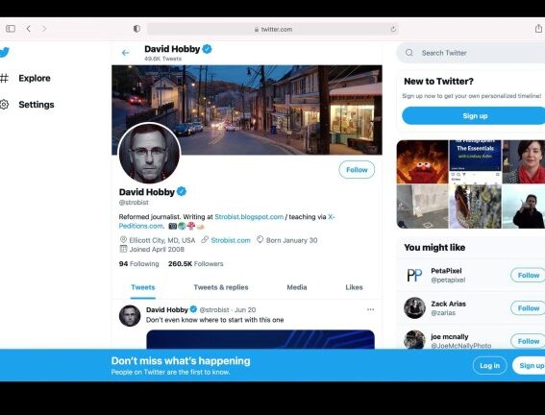Go back with Safari's back arrow
The image size is (545, 415).
[29, 29]
